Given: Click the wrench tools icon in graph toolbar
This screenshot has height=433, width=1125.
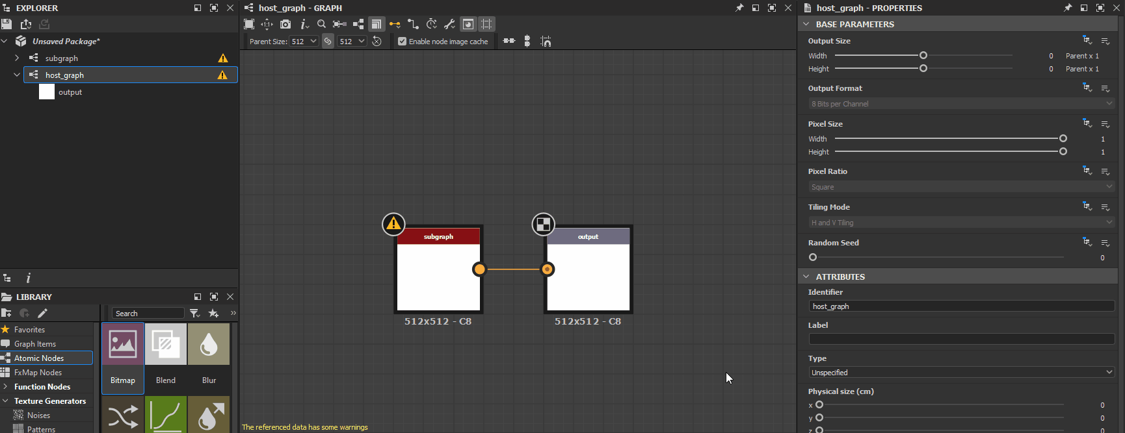Looking at the screenshot, I should point(449,24).
